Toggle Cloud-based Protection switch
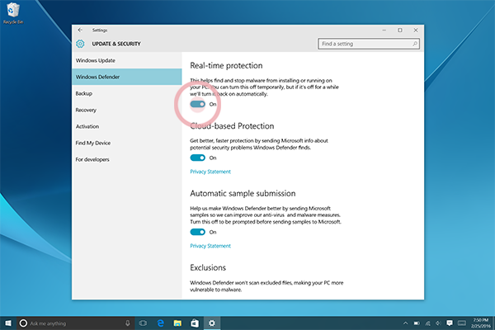This screenshot has width=495, height=330. click(198, 158)
